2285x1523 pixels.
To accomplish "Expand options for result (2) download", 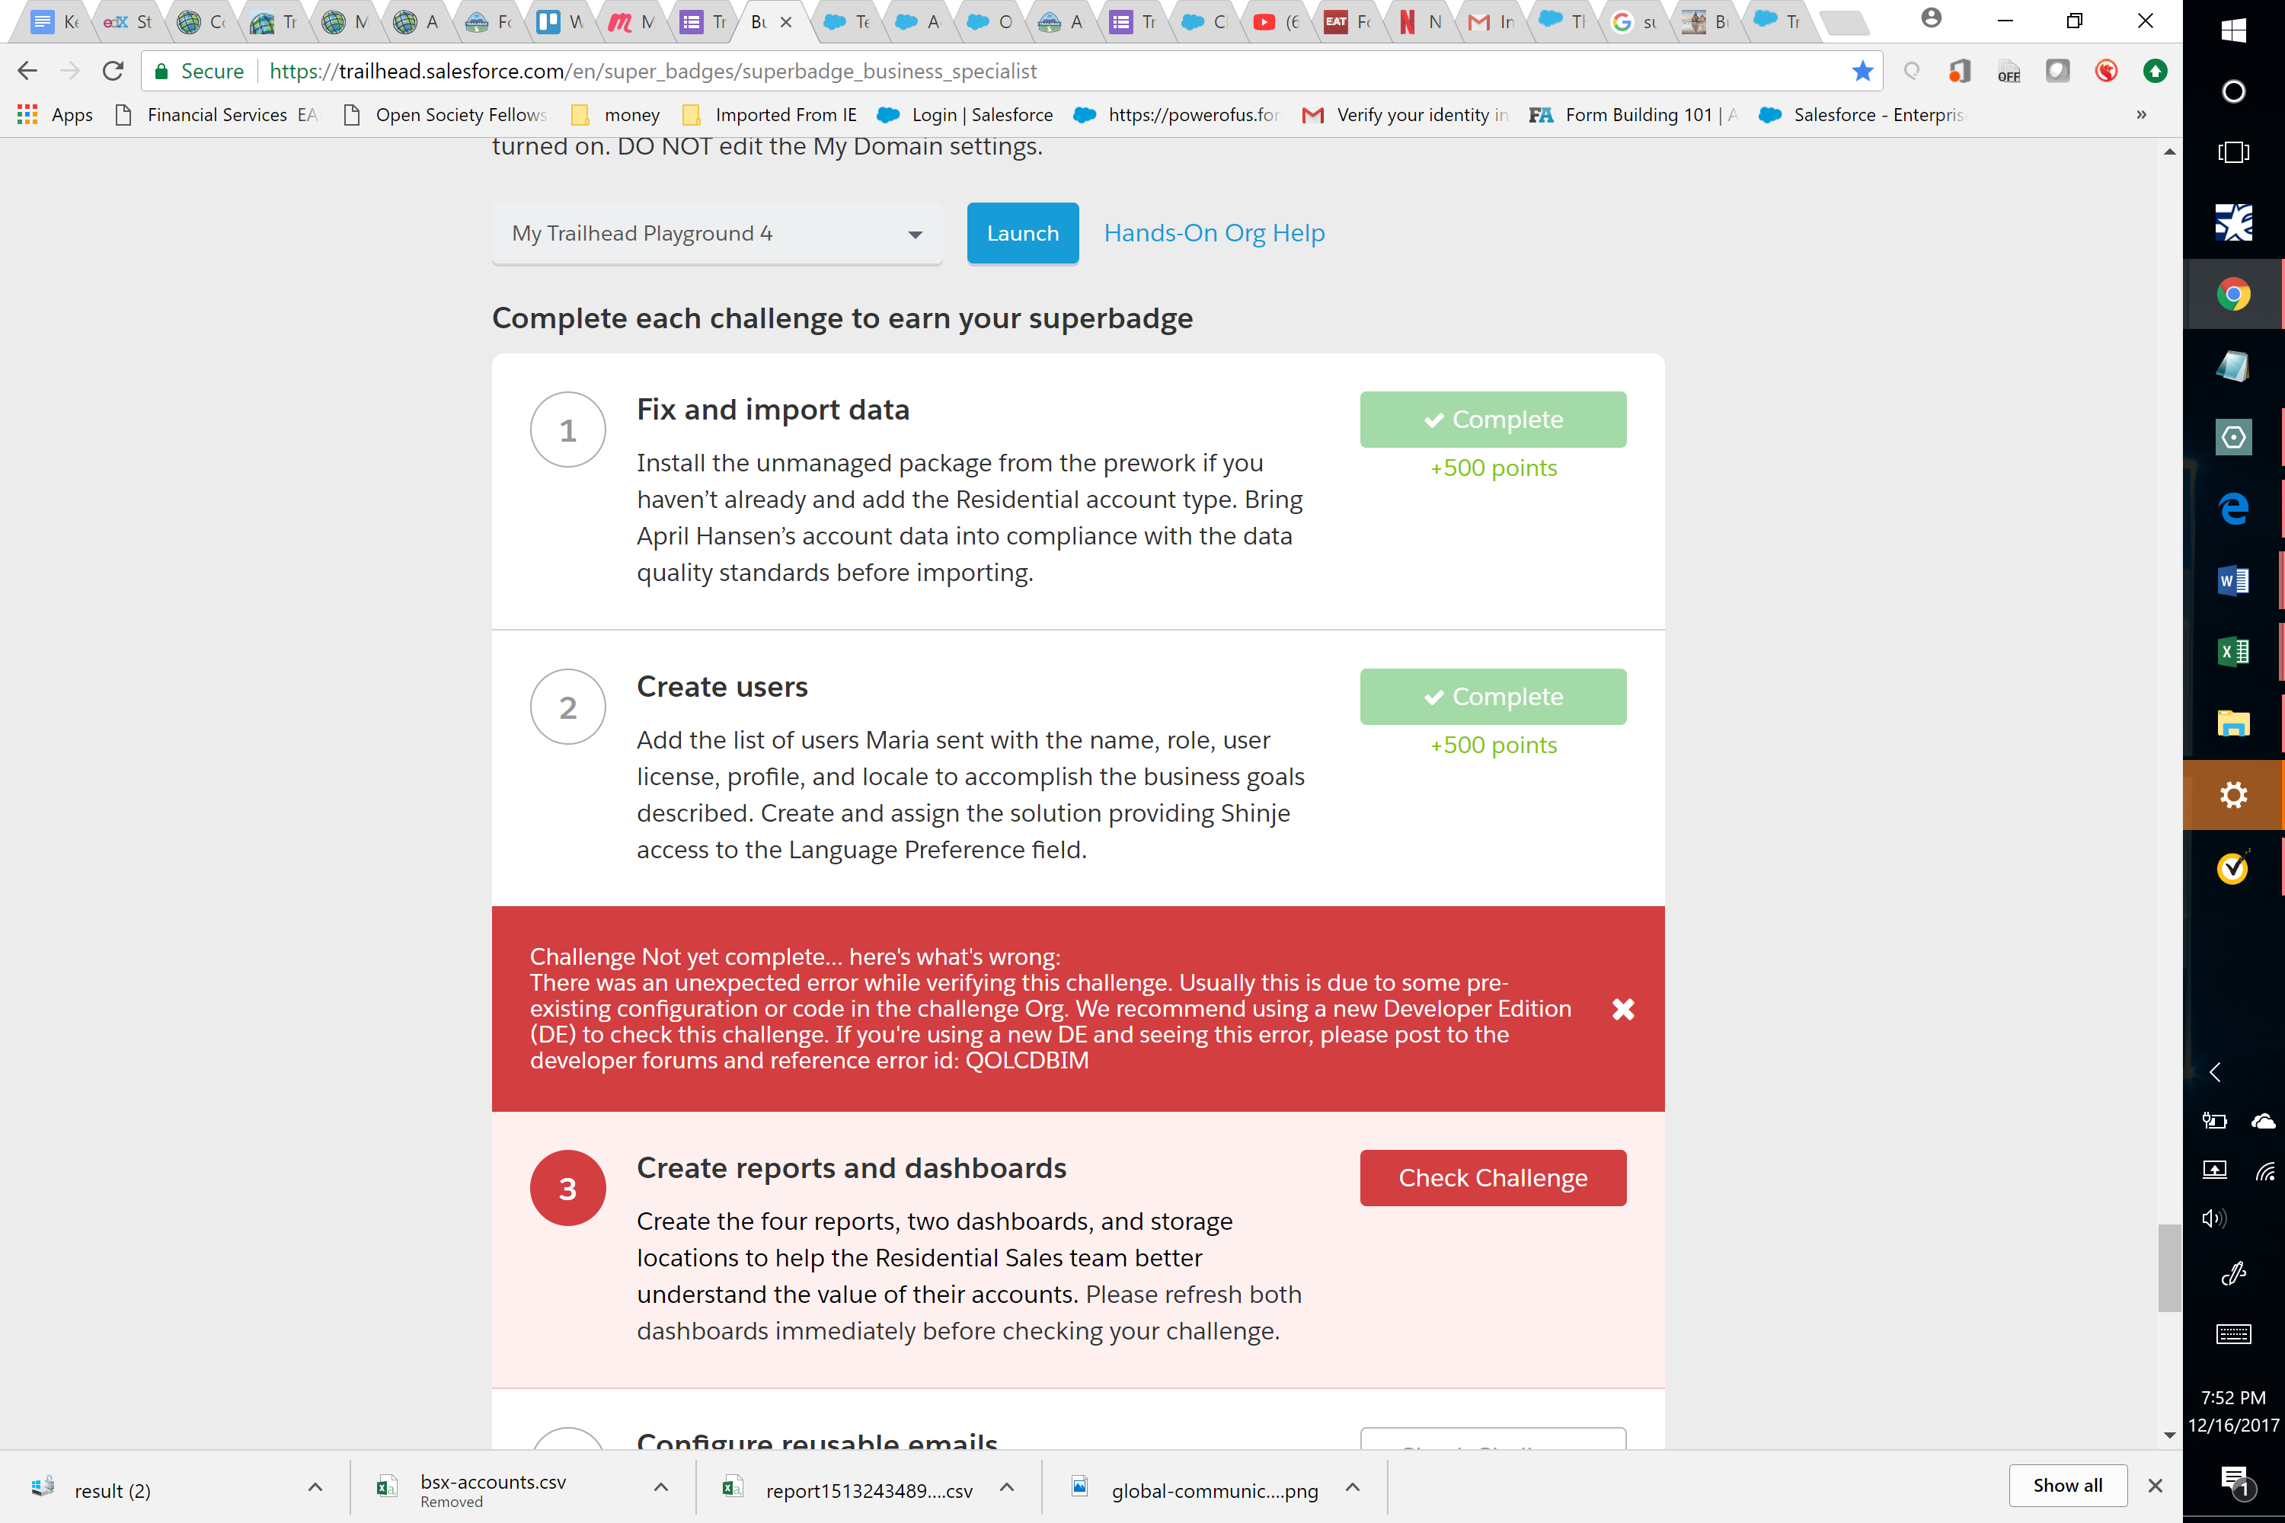I will pos(315,1487).
